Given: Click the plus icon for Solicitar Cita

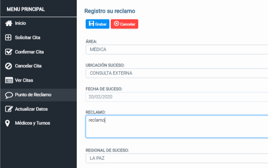Looking at the screenshot, I should 8,37.
